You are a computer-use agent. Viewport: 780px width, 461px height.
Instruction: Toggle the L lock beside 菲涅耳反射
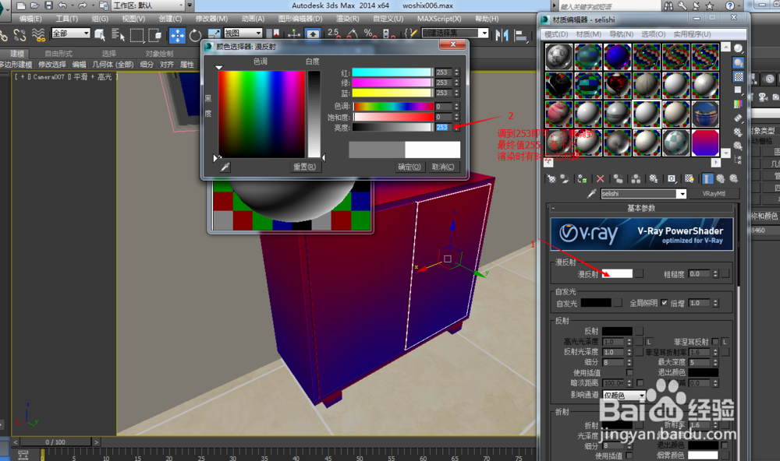[x=725, y=342]
